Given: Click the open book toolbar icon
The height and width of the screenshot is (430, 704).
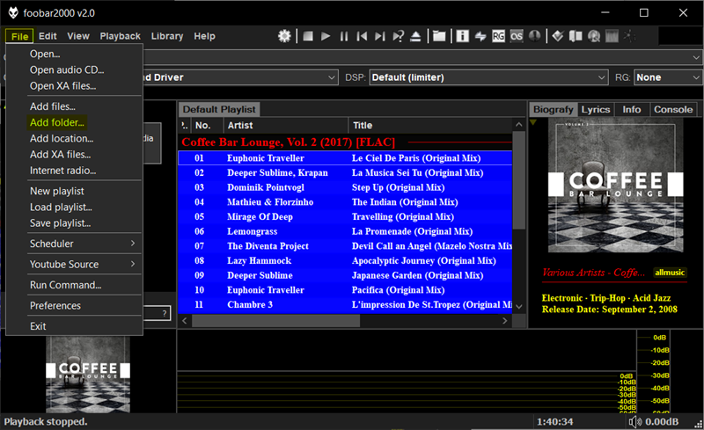Looking at the screenshot, I should click(576, 36).
